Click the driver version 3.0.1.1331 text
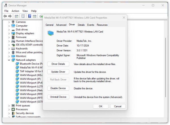Image resolution: width=170 pixels, height=125 pixels. pos(82,51)
